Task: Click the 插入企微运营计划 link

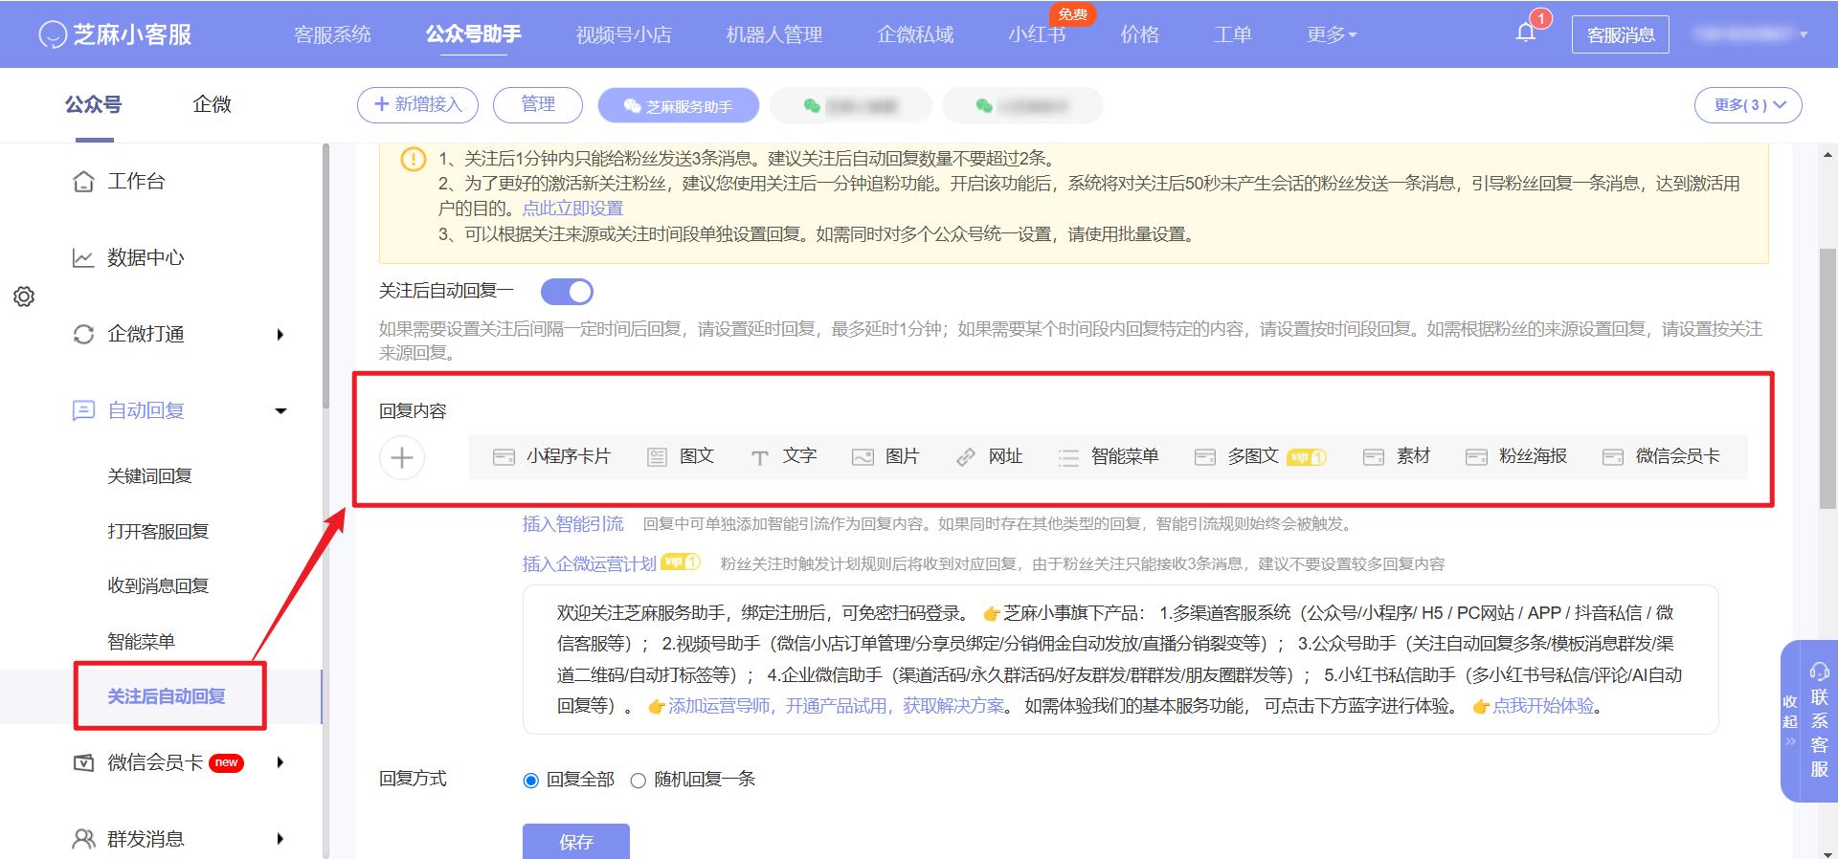Action: pos(589,564)
